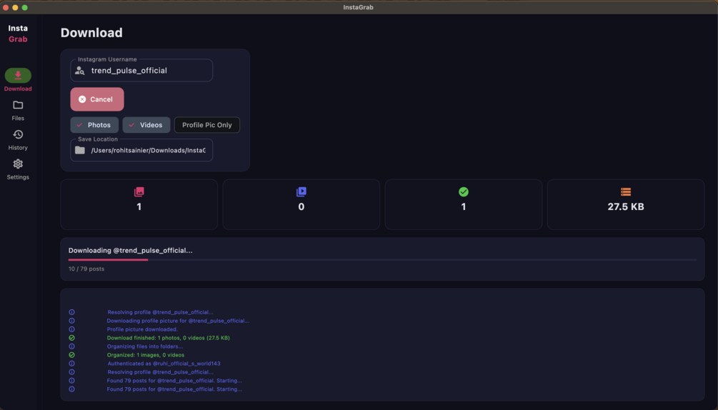718x410 pixels.
Task: Click 'Profile picture downloaded.' log line
Action: tap(142, 329)
